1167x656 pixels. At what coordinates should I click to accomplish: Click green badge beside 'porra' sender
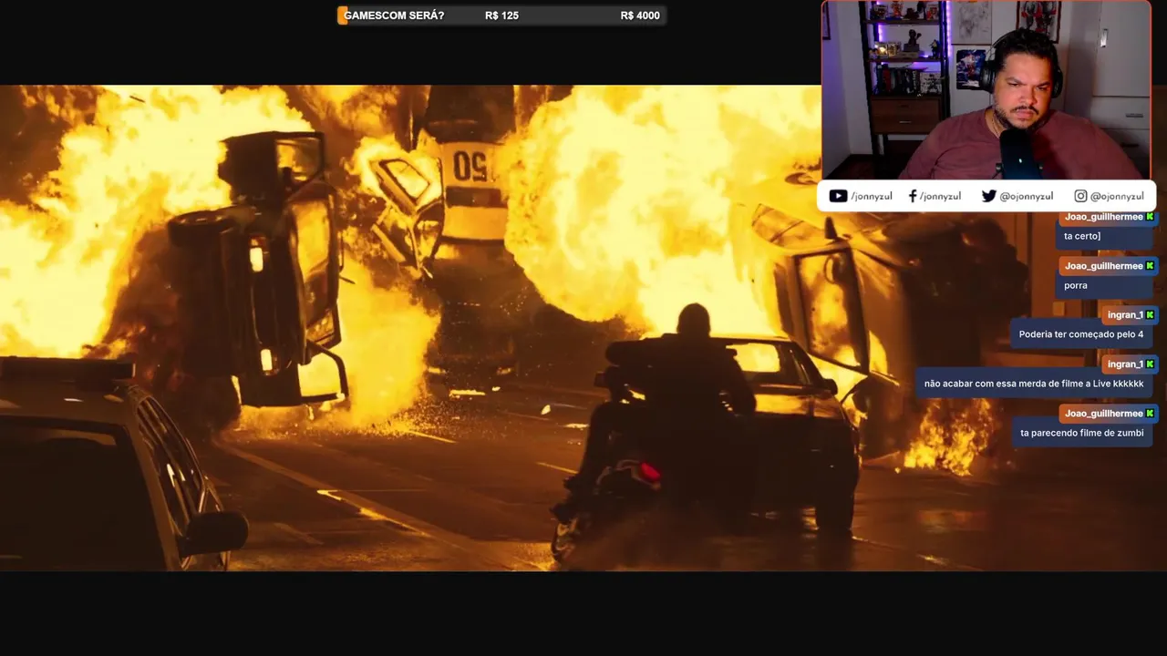(1151, 266)
